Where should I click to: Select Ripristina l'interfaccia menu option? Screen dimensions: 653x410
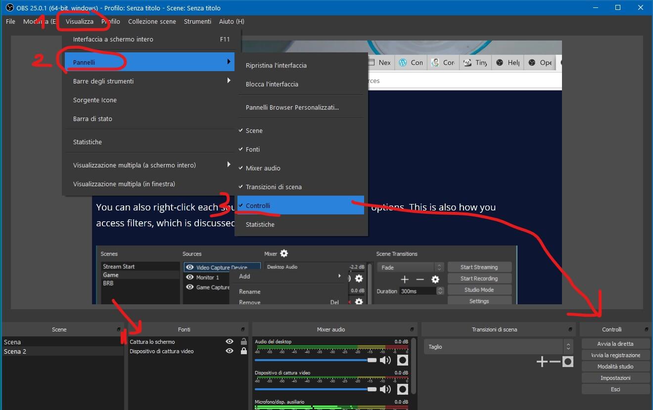click(276, 66)
